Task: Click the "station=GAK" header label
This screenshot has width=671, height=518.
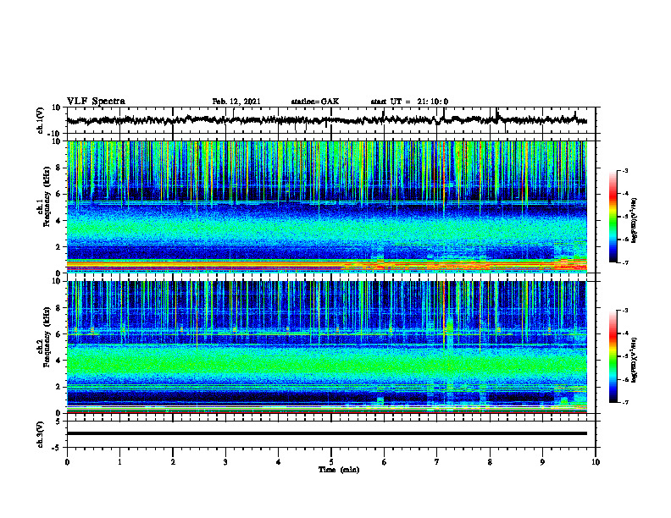Action: click(315, 102)
